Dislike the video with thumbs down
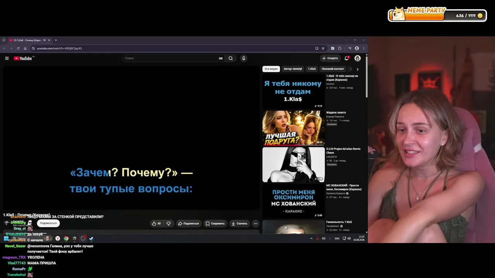Screen dimensions: 495x278 tap(169, 224)
